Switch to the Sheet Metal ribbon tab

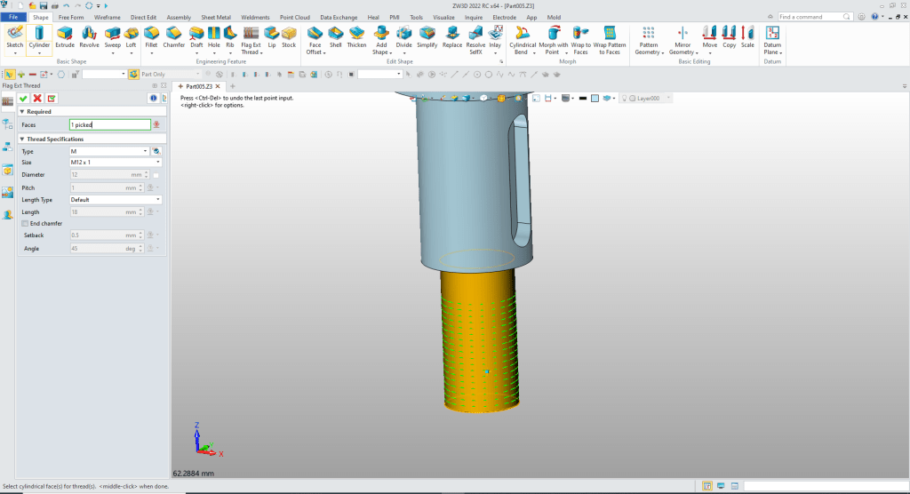point(218,17)
